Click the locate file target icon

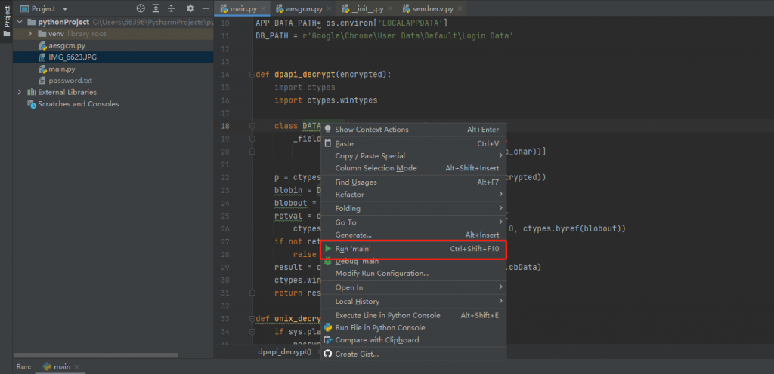tap(141, 8)
